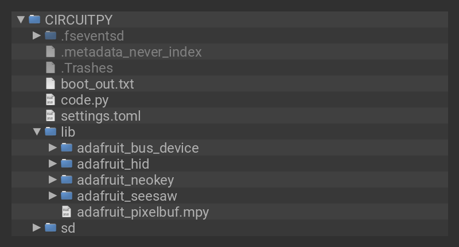
Task: Select the code.py file name
Action: pyautogui.click(x=84, y=100)
